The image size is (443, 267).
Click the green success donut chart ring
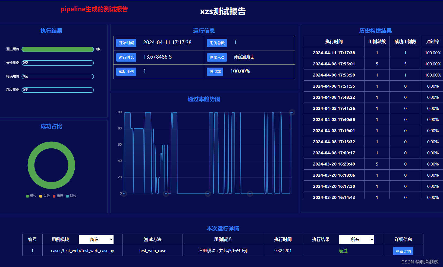point(51,145)
